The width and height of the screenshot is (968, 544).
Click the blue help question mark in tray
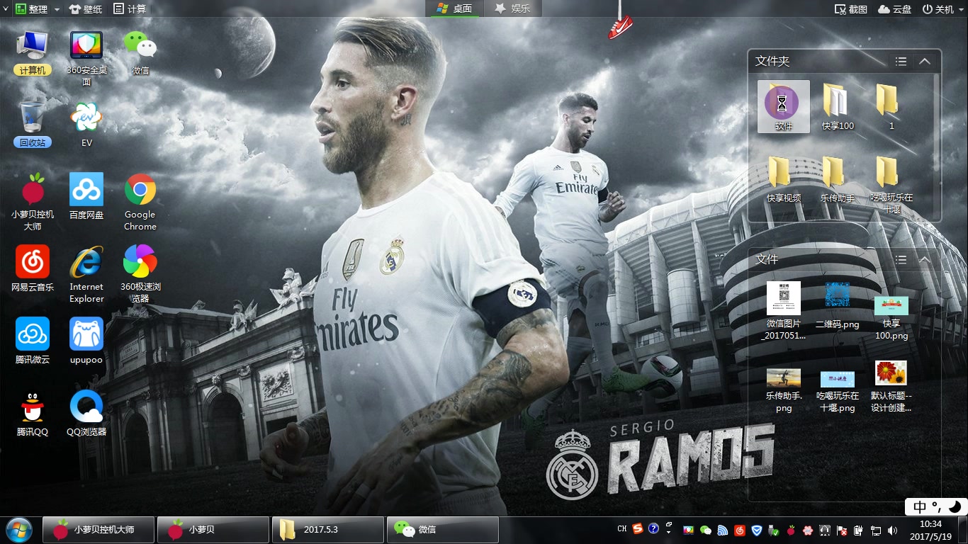click(653, 529)
